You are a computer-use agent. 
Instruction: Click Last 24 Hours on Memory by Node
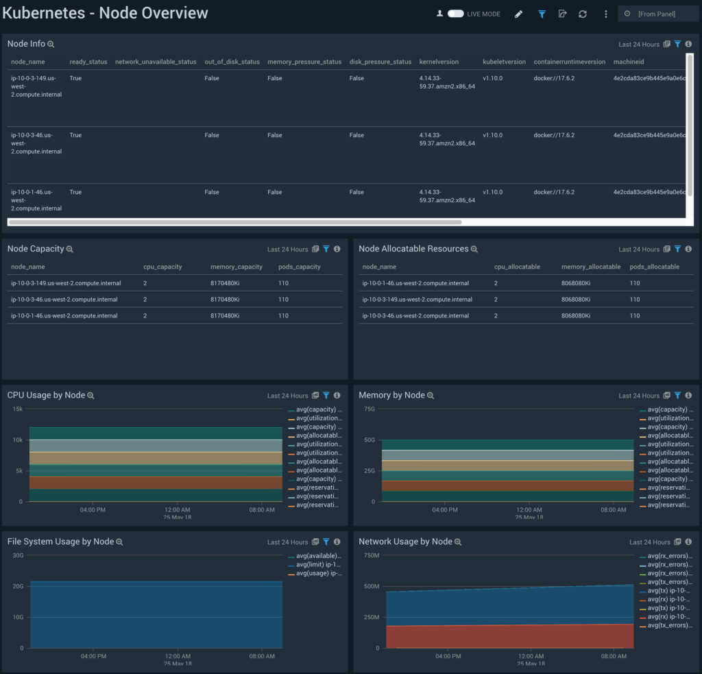tap(639, 396)
